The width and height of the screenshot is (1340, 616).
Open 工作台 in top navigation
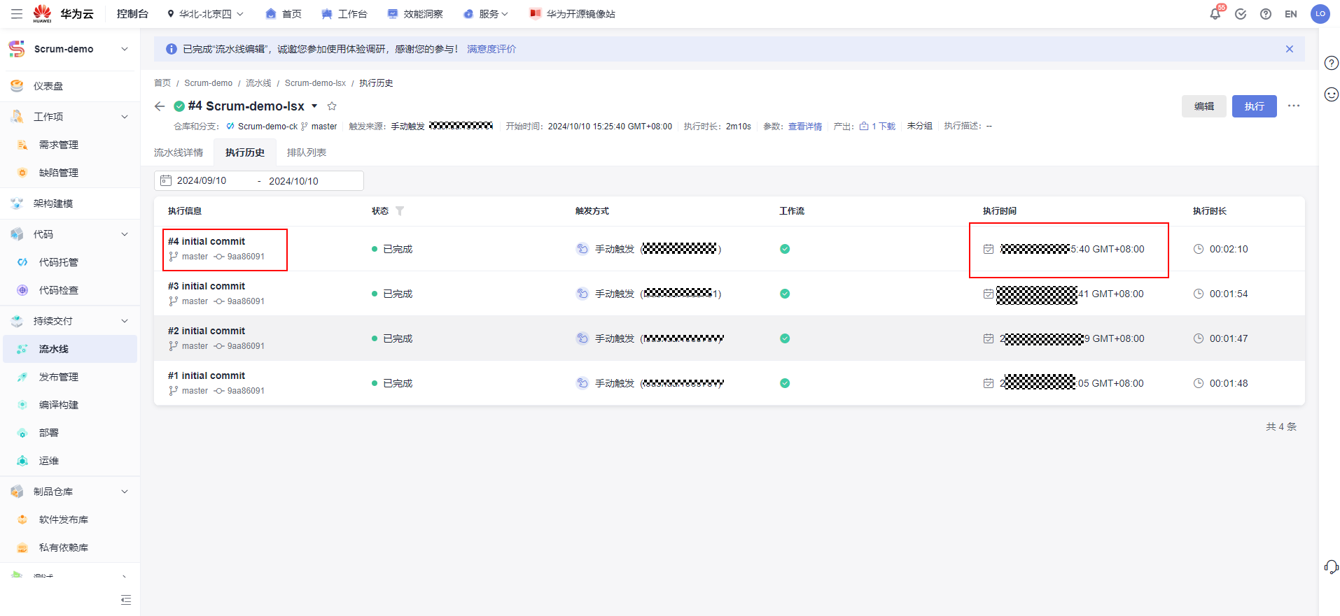[x=344, y=14]
